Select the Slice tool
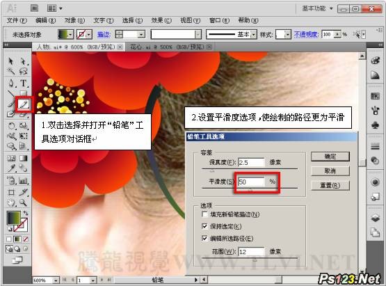 [23, 192]
